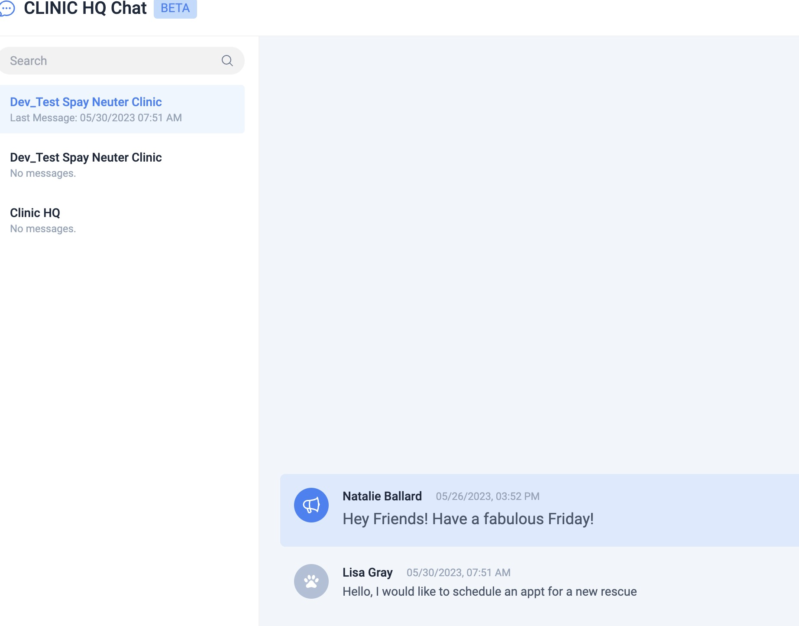Image resolution: width=799 pixels, height=626 pixels.
Task: Click the 'Have a fabulous Friday!' message text
Action: [x=468, y=519]
